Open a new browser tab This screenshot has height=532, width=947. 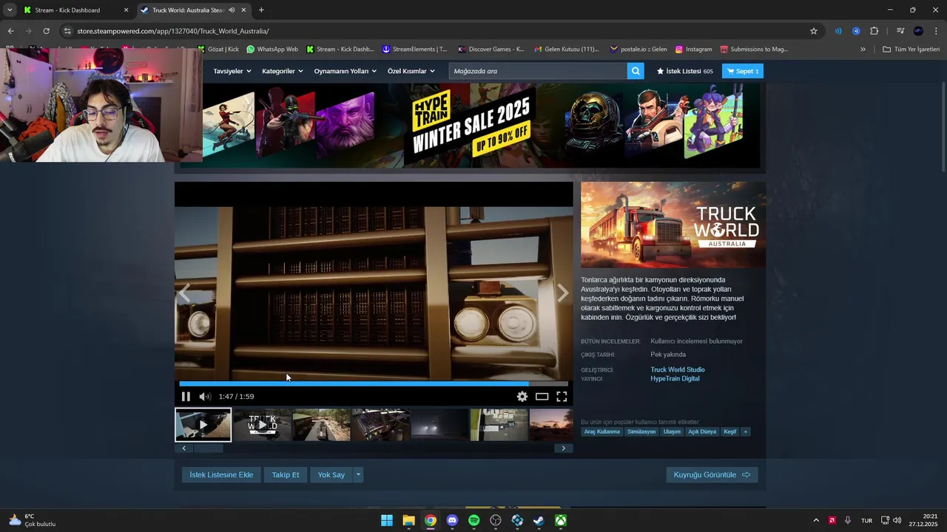261,10
